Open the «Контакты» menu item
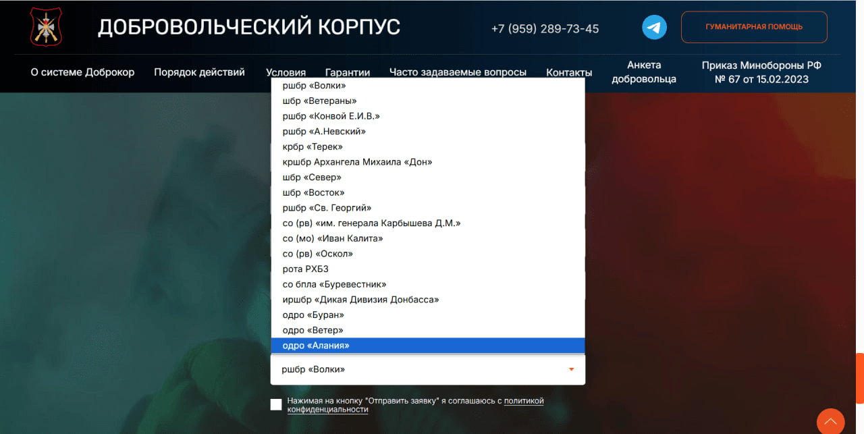864x434 pixels. coord(569,73)
